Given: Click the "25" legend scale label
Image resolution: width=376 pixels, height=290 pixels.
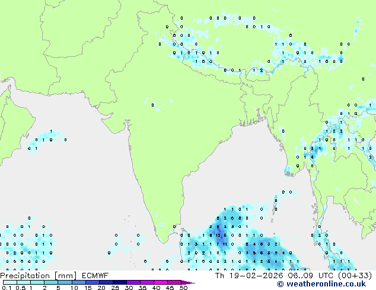Looking at the screenshot, I should [x=115, y=288].
